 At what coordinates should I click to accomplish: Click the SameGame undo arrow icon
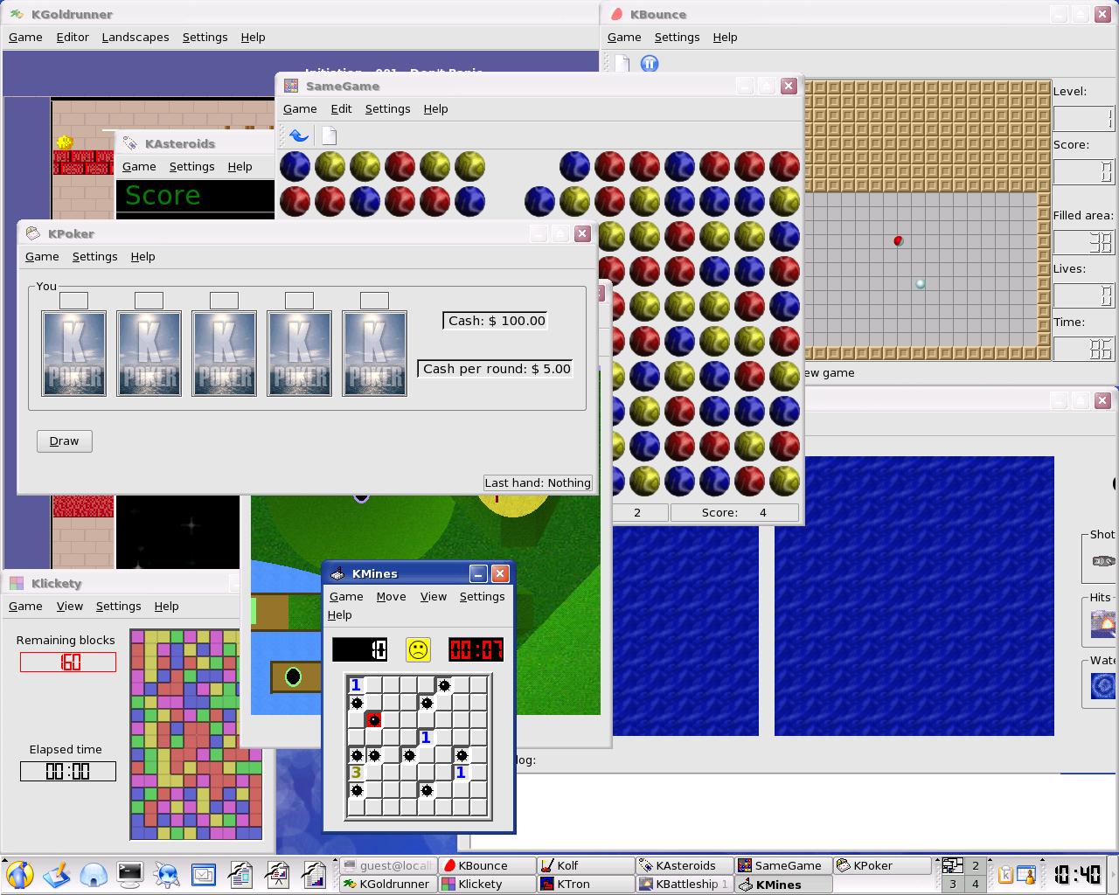click(x=299, y=135)
